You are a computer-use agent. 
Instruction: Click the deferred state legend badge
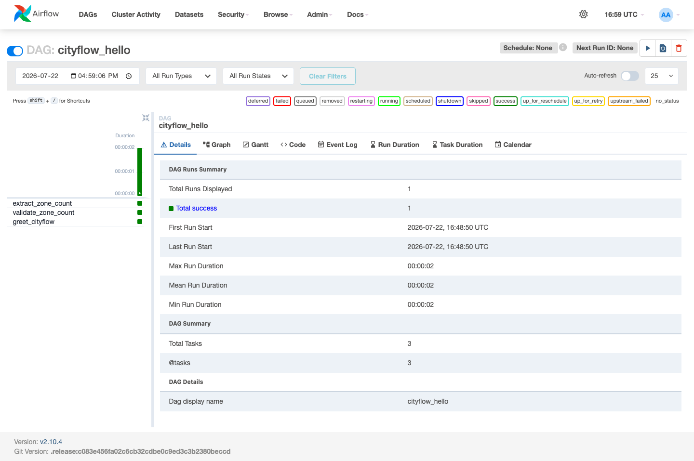(258, 101)
